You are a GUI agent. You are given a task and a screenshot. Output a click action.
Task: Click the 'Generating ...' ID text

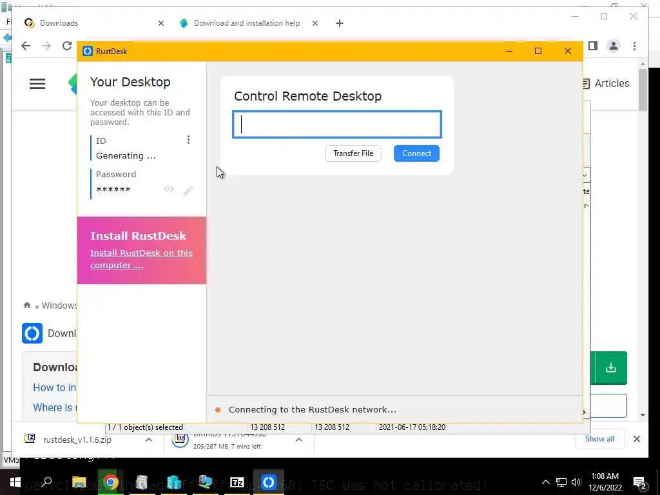[x=126, y=156]
